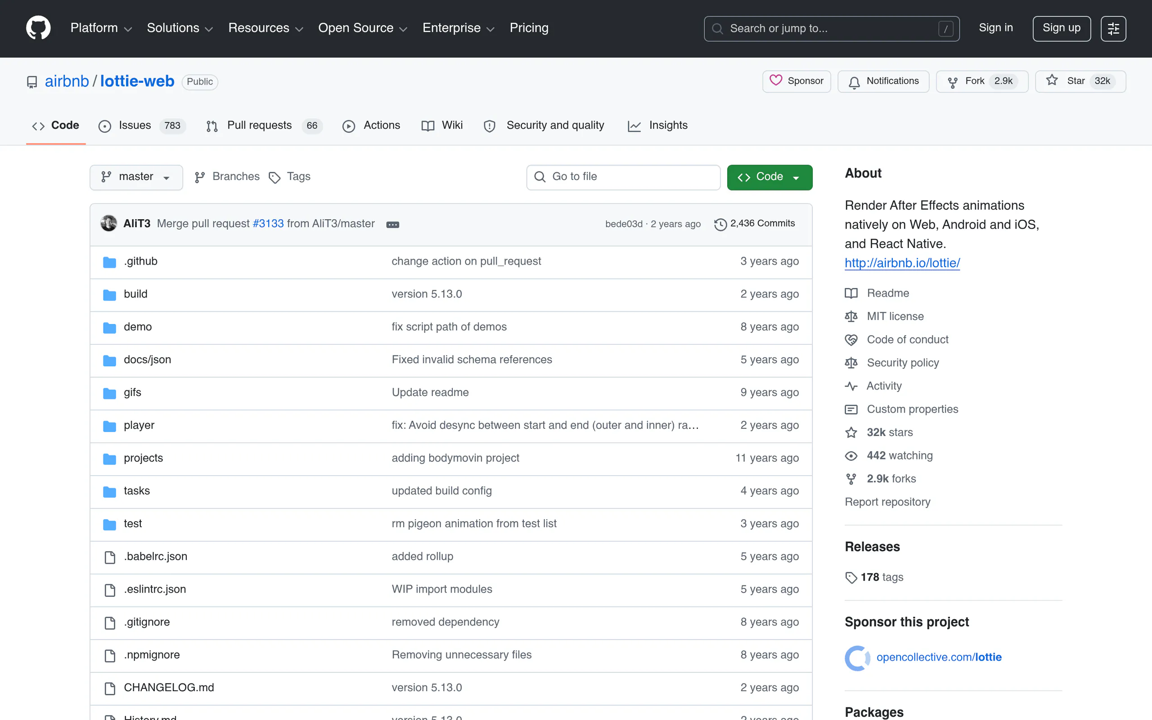Click the watching eye icon

[851, 456]
